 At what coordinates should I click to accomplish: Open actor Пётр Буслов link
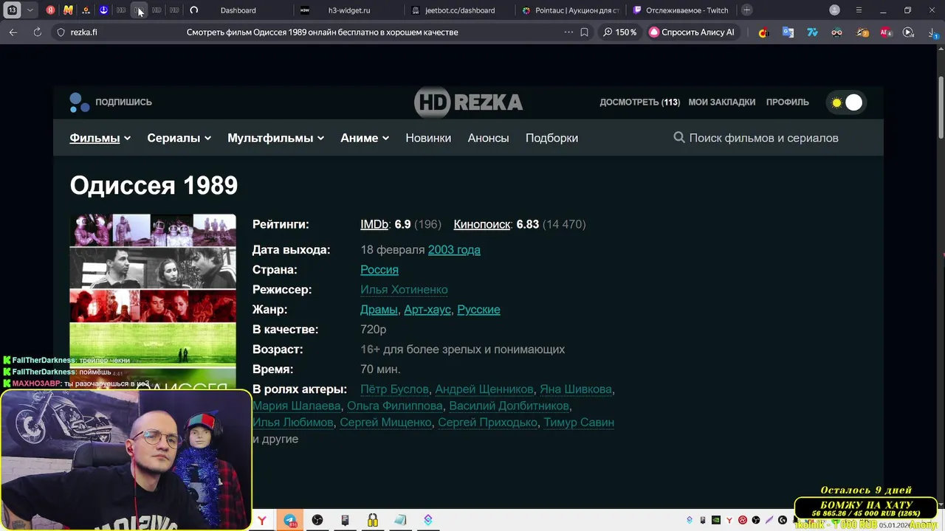click(x=394, y=389)
